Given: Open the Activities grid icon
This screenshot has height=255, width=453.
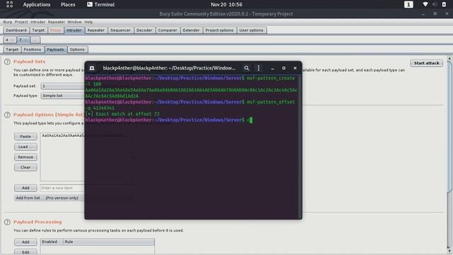Looking at the screenshot, I should tap(9, 4).
